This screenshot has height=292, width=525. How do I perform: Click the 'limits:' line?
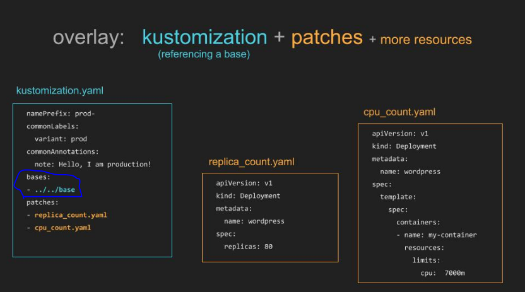point(426,260)
